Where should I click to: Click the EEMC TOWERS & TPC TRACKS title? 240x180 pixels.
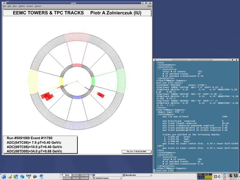tap(48, 13)
